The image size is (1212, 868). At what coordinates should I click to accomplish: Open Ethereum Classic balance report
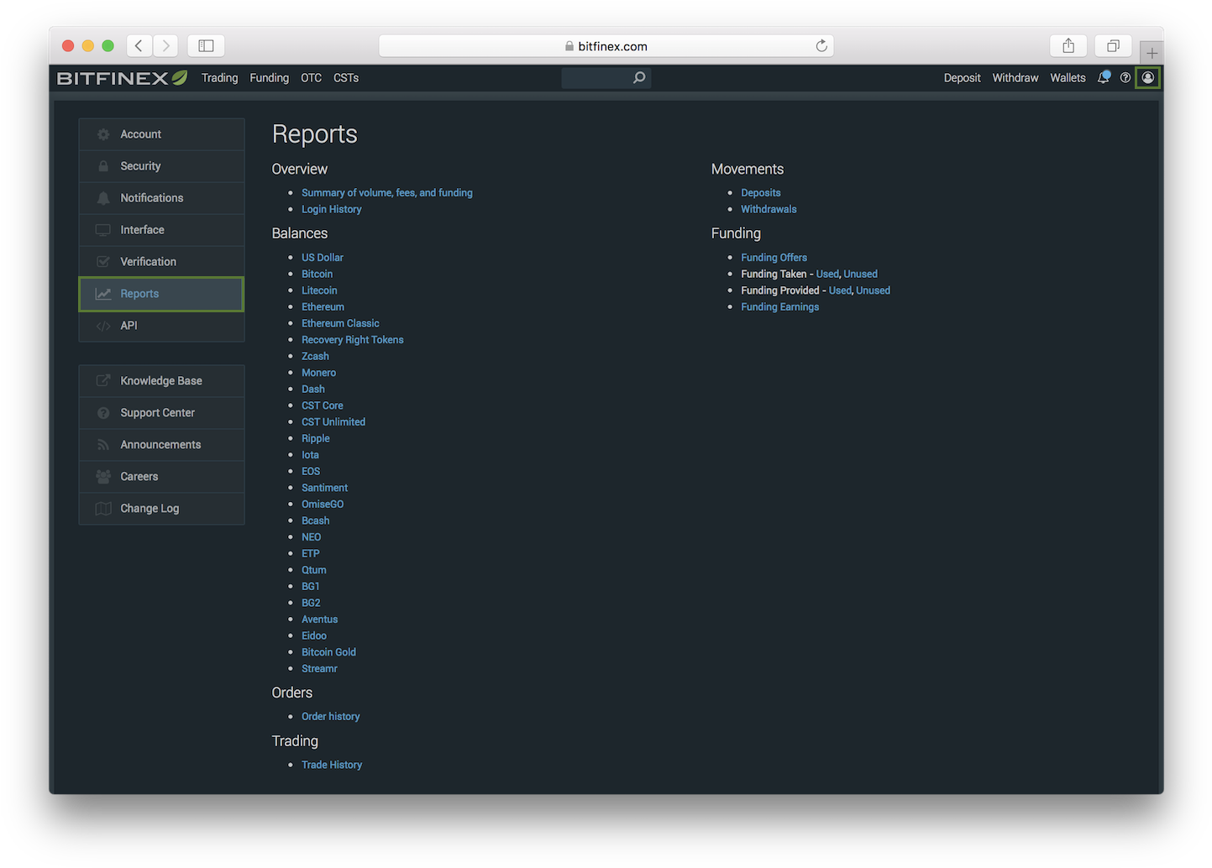pos(340,323)
